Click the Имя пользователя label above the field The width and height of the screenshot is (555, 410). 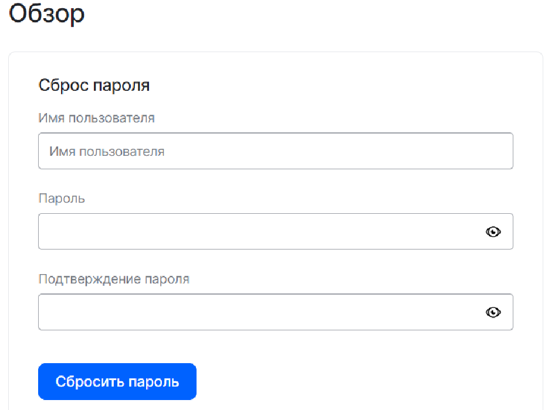[x=97, y=118]
